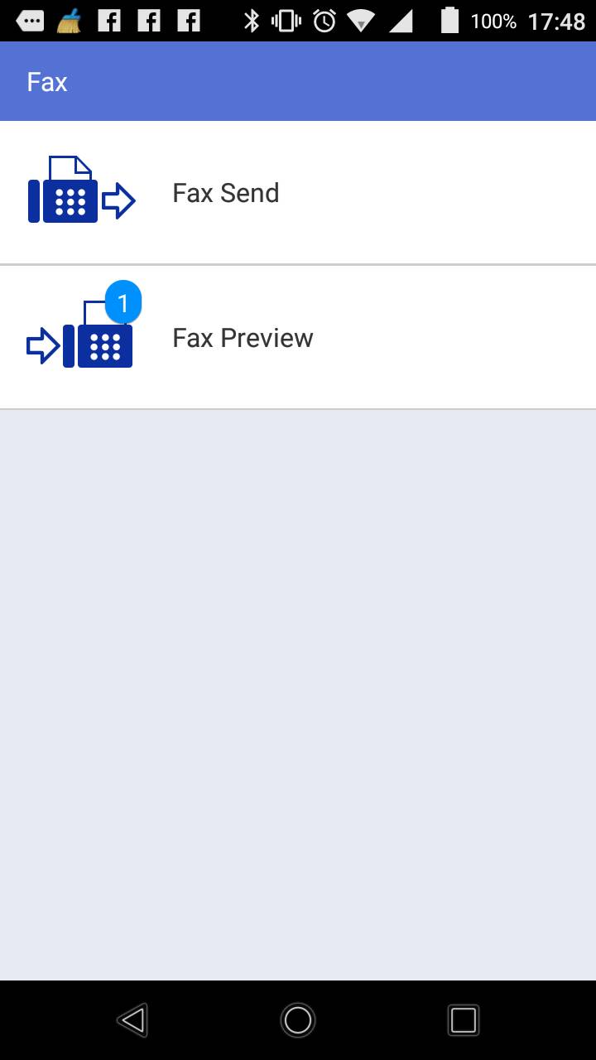Tap the battery status icon
The width and height of the screenshot is (596, 1060).
pos(449,20)
